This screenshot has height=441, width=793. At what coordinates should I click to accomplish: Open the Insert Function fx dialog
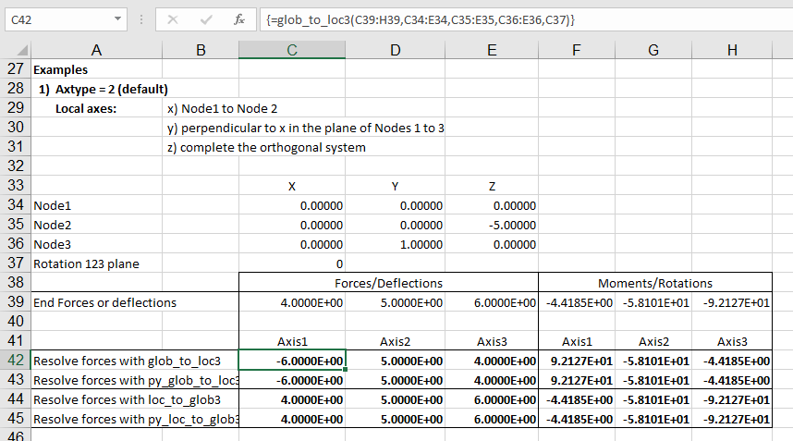[238, 18]
